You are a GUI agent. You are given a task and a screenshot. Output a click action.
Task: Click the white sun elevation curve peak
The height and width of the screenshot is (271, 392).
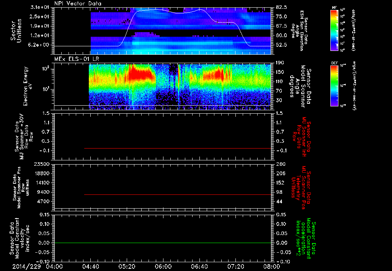[155, 10]
